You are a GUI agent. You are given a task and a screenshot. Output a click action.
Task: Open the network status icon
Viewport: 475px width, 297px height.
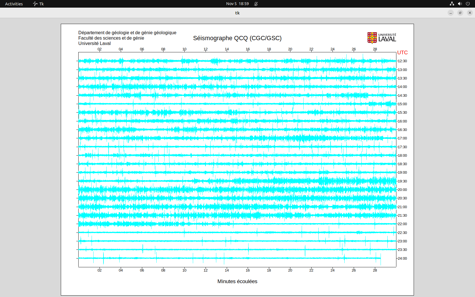tap(452, 4)
